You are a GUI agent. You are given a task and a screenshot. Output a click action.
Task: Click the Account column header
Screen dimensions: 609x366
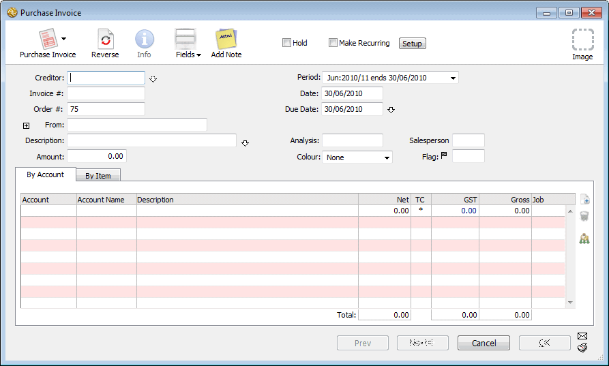point(48,200)
